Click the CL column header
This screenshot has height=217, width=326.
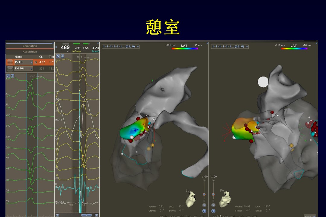[x=41, y=57]
